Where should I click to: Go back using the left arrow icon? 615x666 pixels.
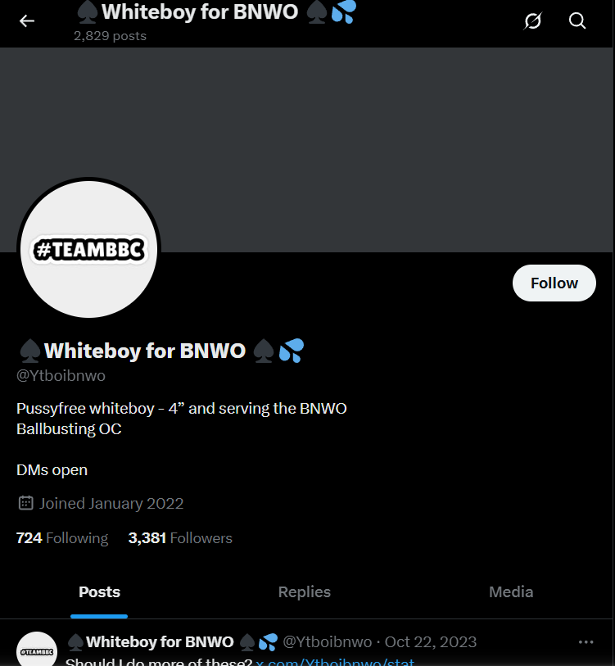click(27, 20)
